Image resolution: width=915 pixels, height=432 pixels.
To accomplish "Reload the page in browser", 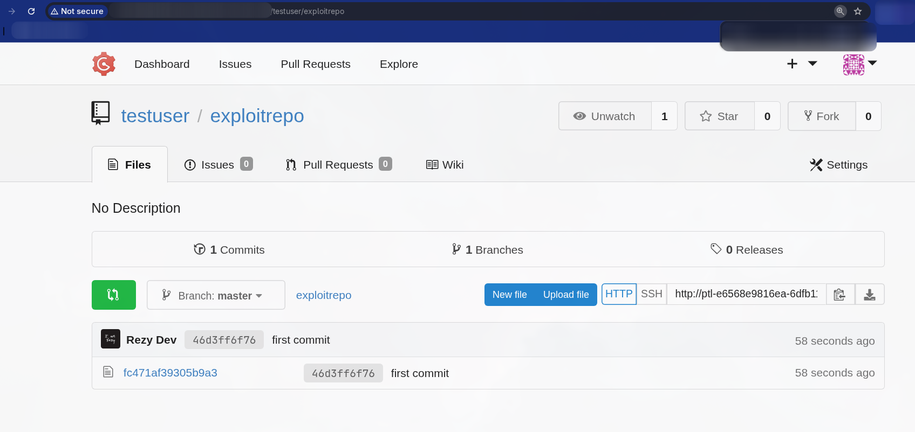I will pyautogui.click(x=31, y=11).
